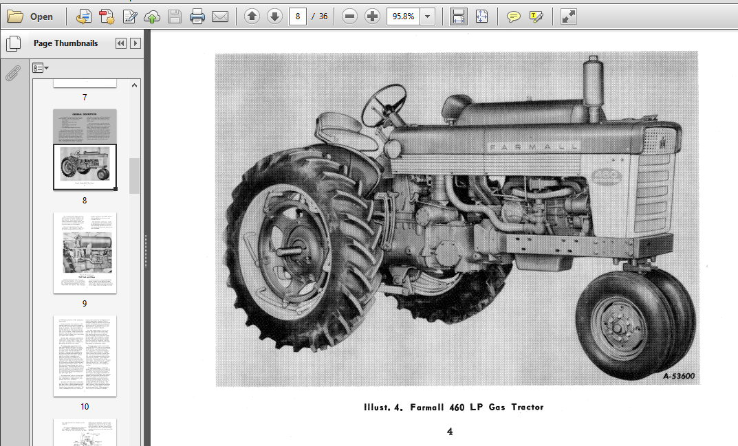This screenshot has width=738, height=446.
Task: Click the Page Thumbnails panel icon
Action: tap(13, 44)
